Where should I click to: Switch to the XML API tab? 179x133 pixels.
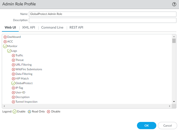click(x=29, y=28)
